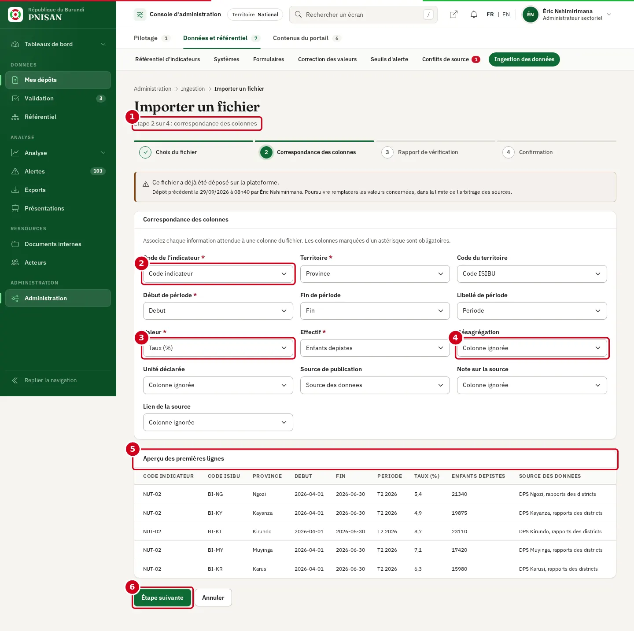Click the Replier la navigation arrows icon
This screenshot has height=631, width=634.
click(x=15, y=380)
